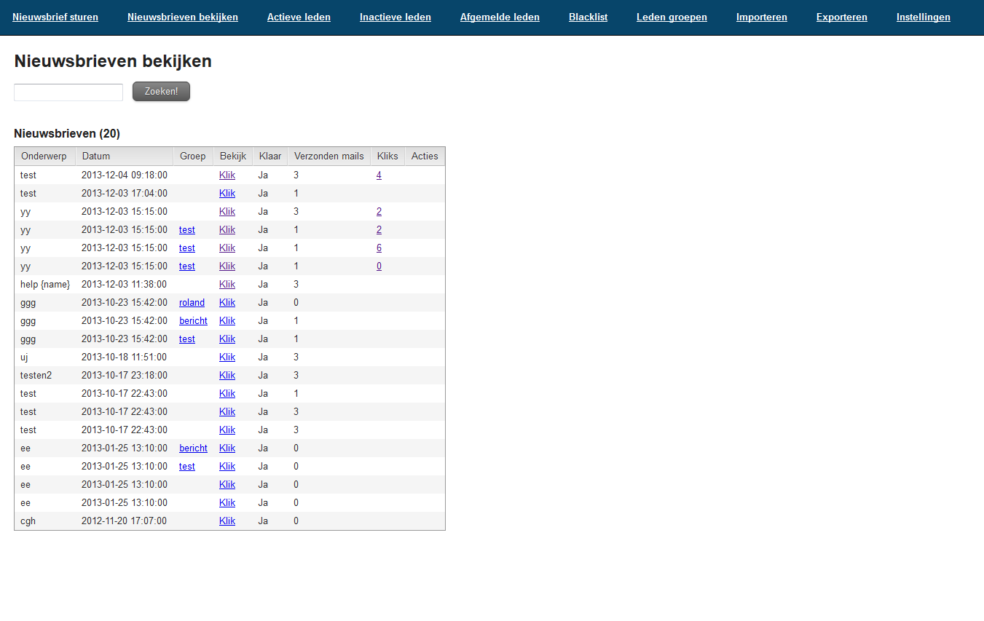Click the Onderwerp column header
This screenshot has width=984, height=621.
pos(44,157)
